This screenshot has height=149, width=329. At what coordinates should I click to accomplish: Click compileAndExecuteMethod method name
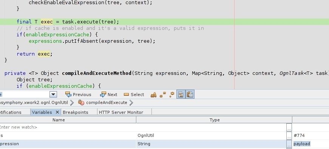tap(97, 73)
